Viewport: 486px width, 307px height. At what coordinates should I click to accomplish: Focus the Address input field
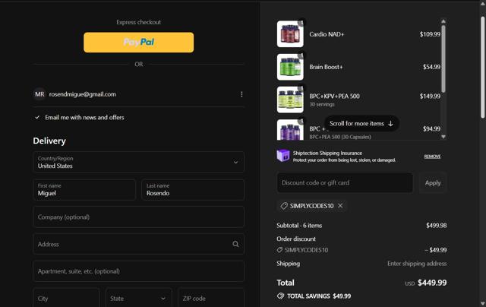click(138, 244)
